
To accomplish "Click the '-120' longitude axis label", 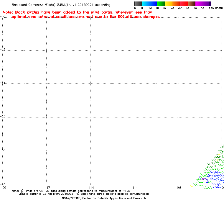I will click(3, 188).
